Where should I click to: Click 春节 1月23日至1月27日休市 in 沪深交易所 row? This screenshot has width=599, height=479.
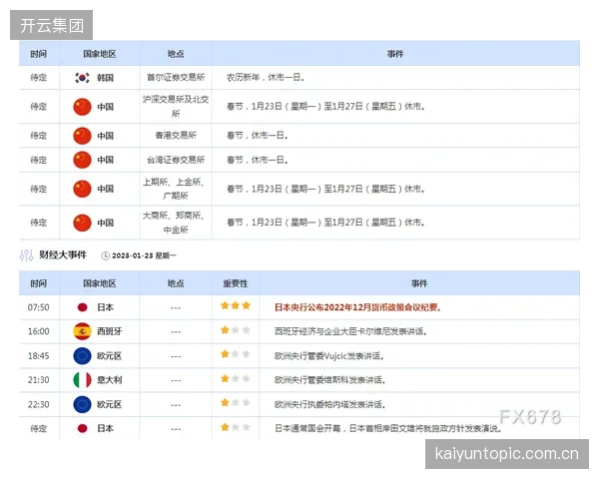click(x=325, y=107)
